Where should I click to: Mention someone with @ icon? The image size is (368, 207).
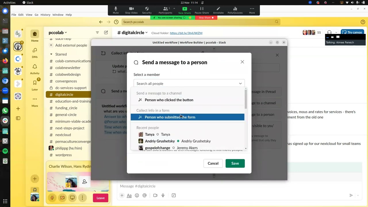pos(145,195)
